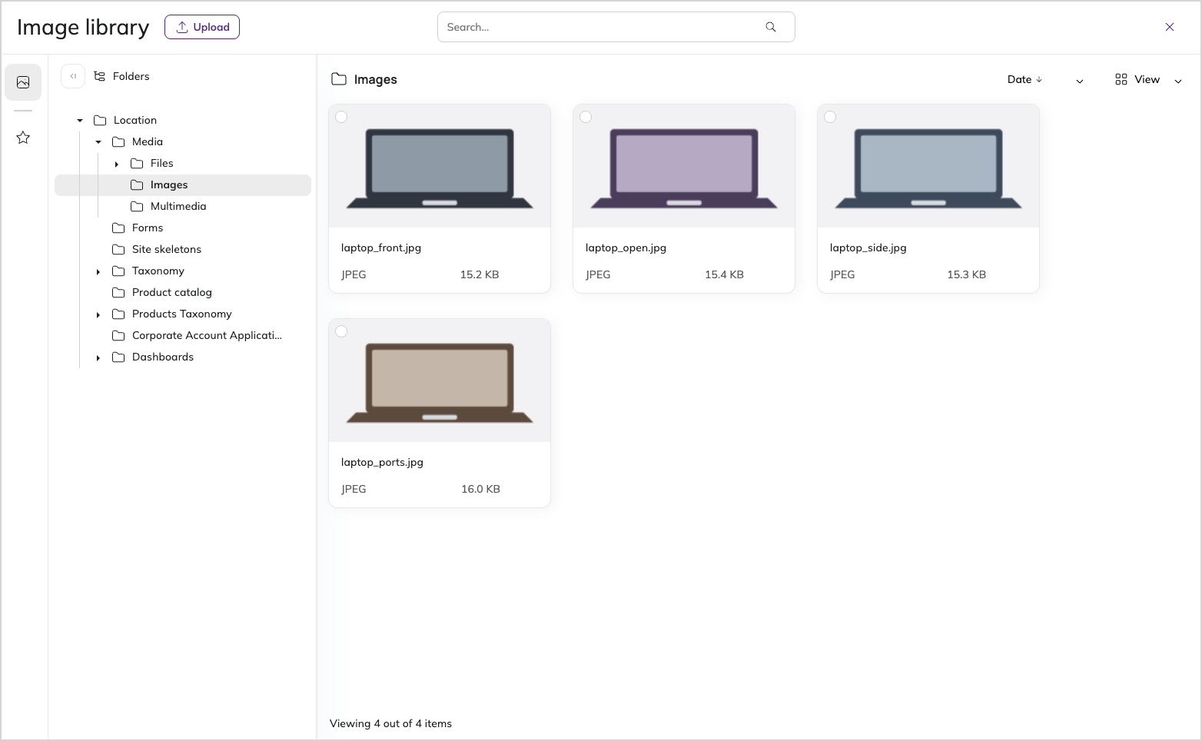Screen dimensions: 1202x741
Task: Click the Corporate Account Application folder icon
Action: pos(118,335)
